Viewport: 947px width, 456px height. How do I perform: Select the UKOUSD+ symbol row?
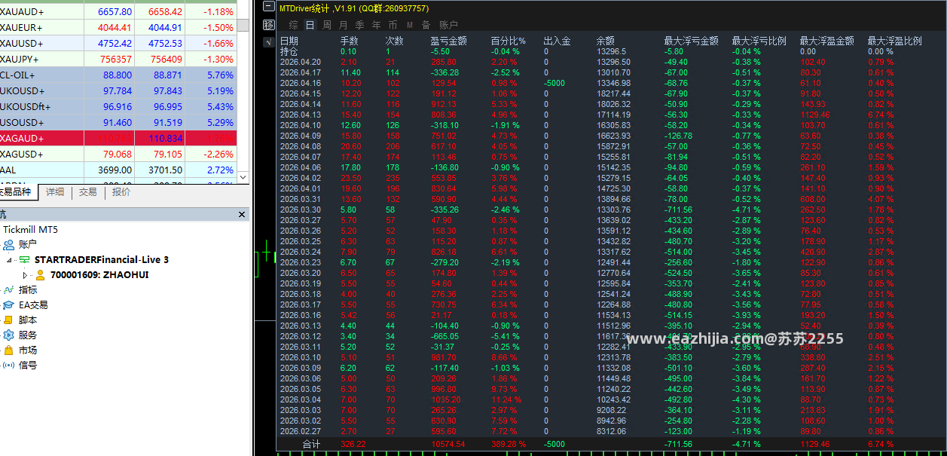(x=118, y=90)
